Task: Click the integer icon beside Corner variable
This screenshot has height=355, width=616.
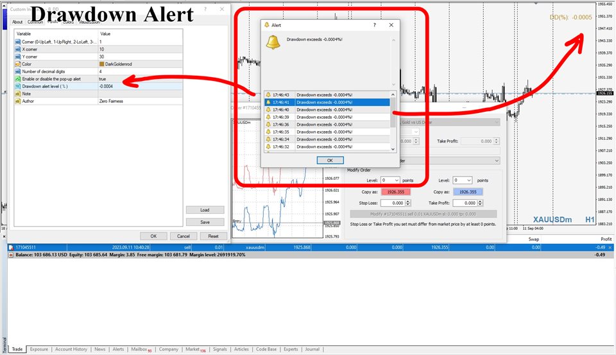Action: 18,42
